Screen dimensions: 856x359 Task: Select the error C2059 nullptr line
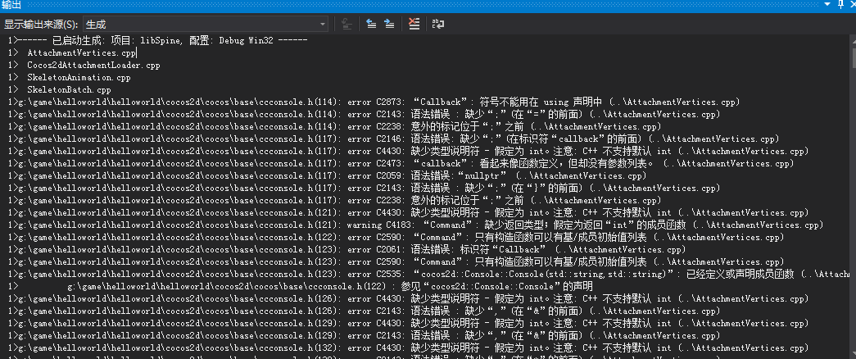(328, 176)
